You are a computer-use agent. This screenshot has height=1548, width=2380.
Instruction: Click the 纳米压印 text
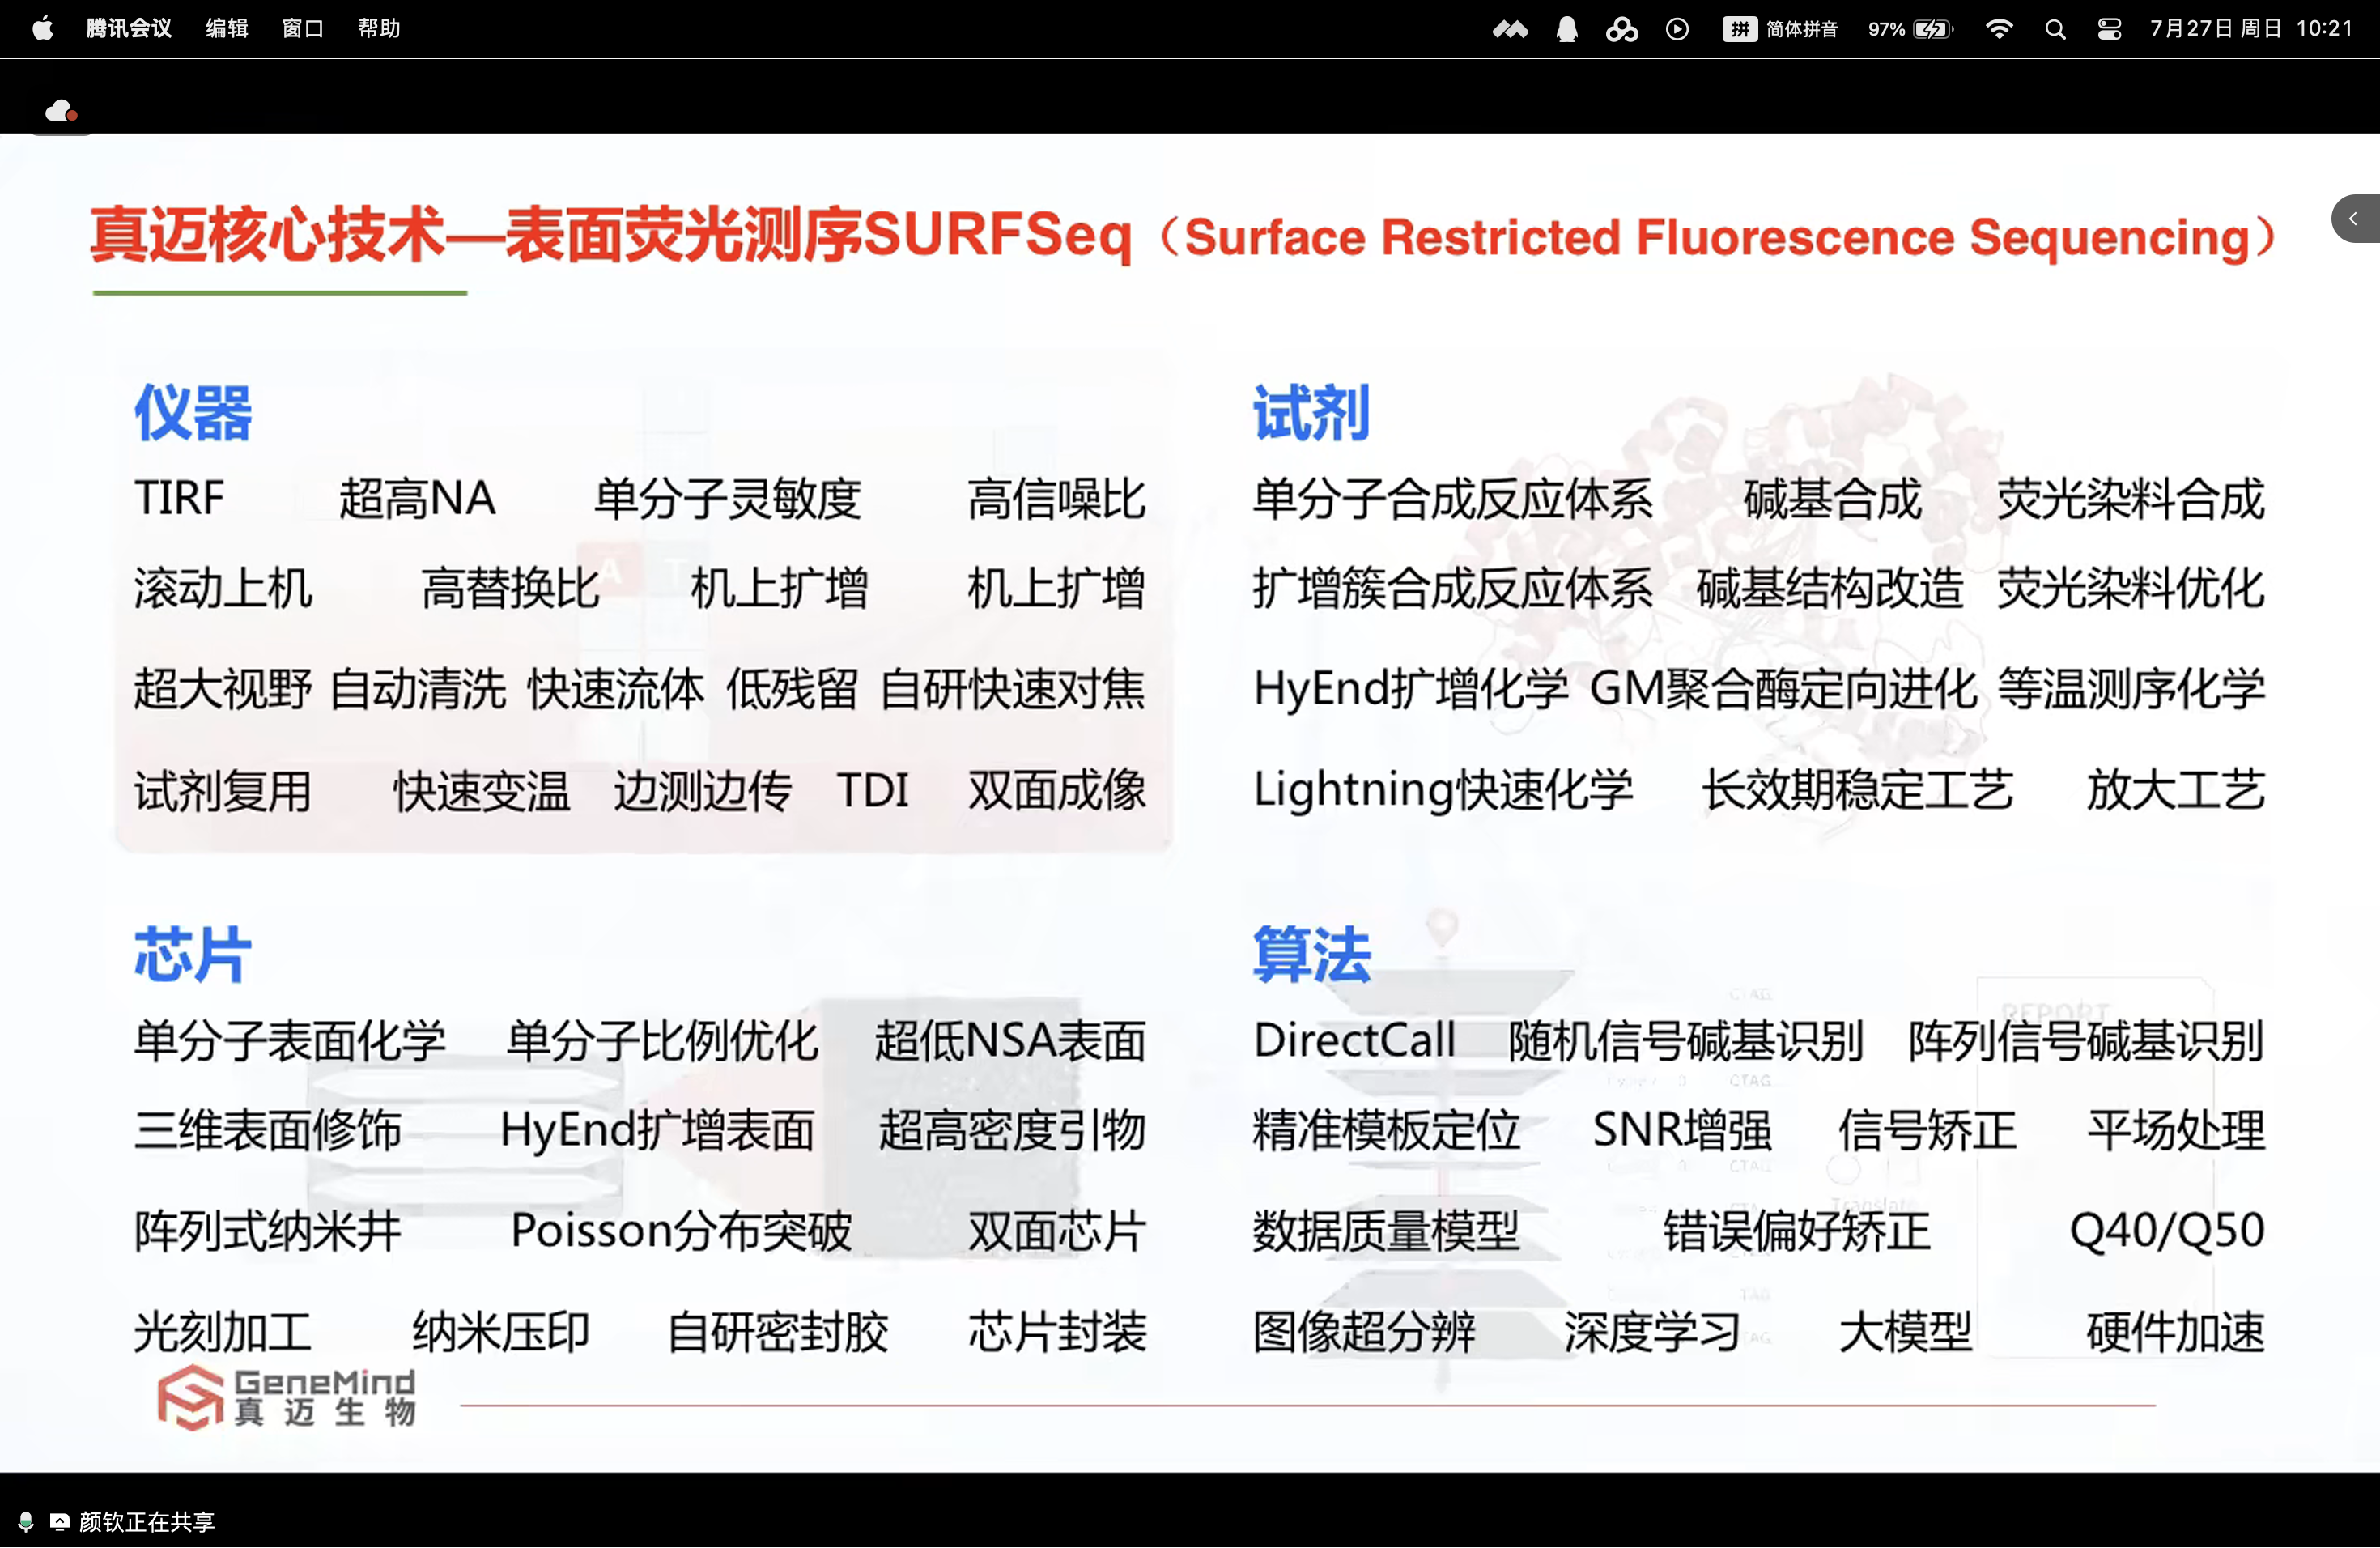(501, 1332)
